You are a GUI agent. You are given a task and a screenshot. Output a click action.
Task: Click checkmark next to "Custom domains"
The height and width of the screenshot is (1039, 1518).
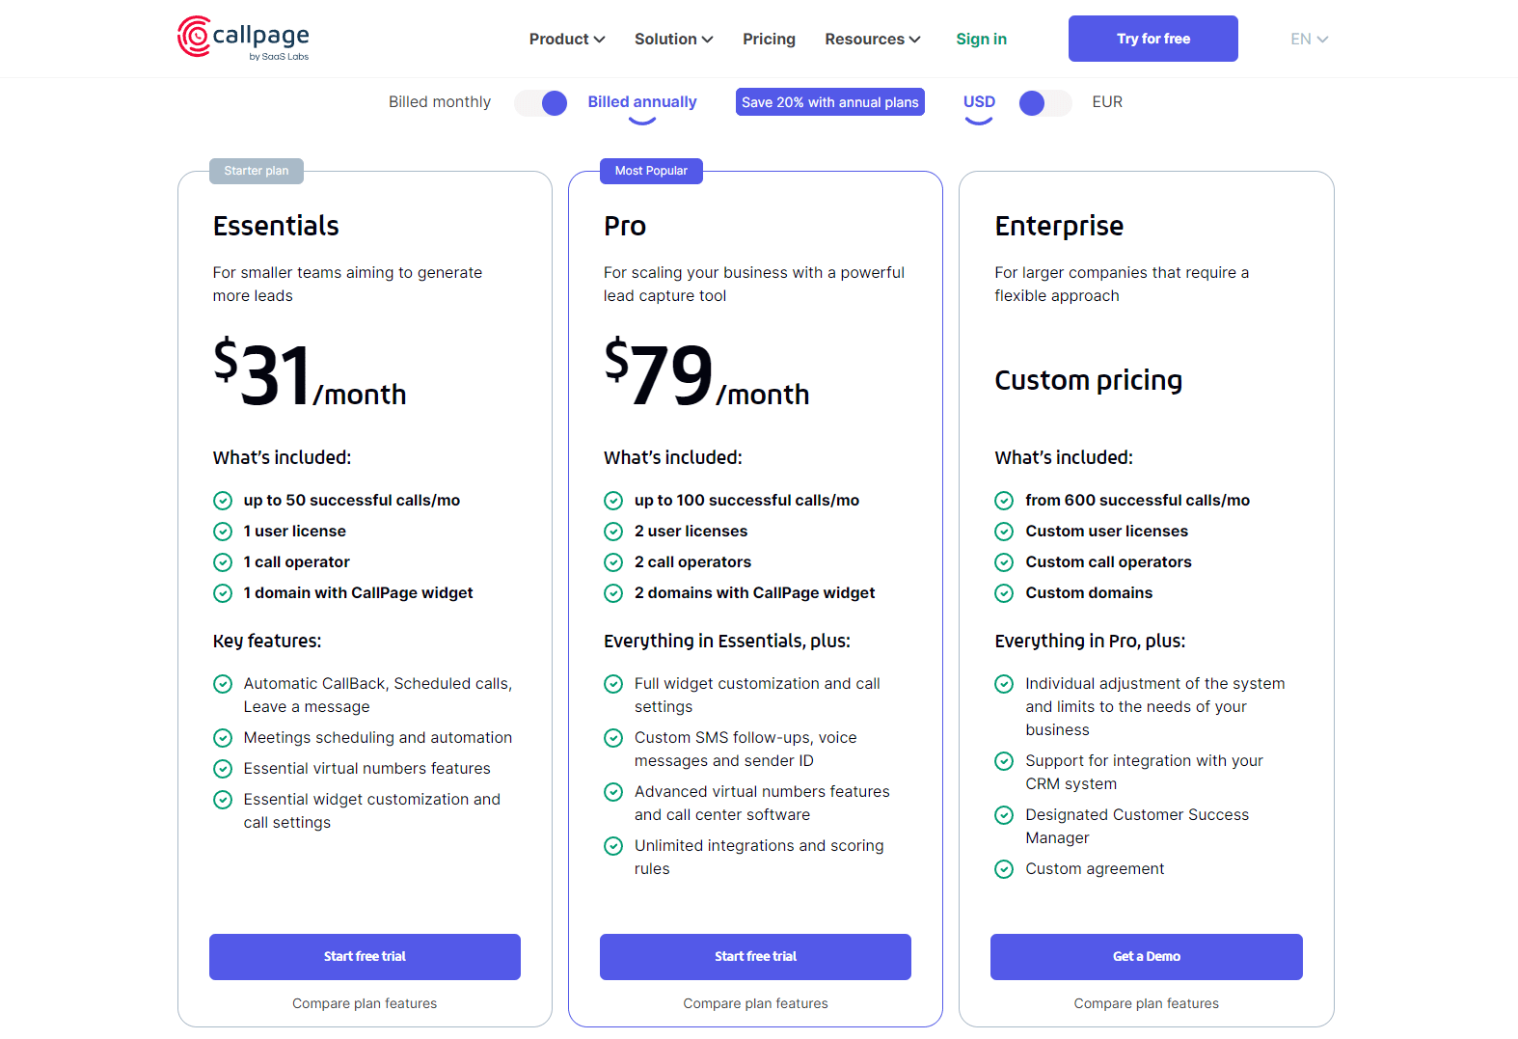(x=1004, y=593)
